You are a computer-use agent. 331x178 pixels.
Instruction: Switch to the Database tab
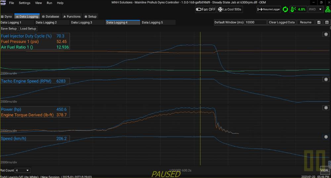click(x=50, y=16)
